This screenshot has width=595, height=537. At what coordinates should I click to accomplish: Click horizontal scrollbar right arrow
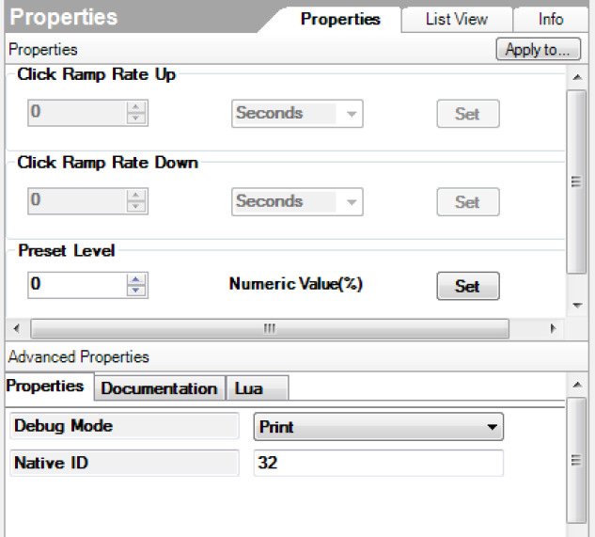553,328
